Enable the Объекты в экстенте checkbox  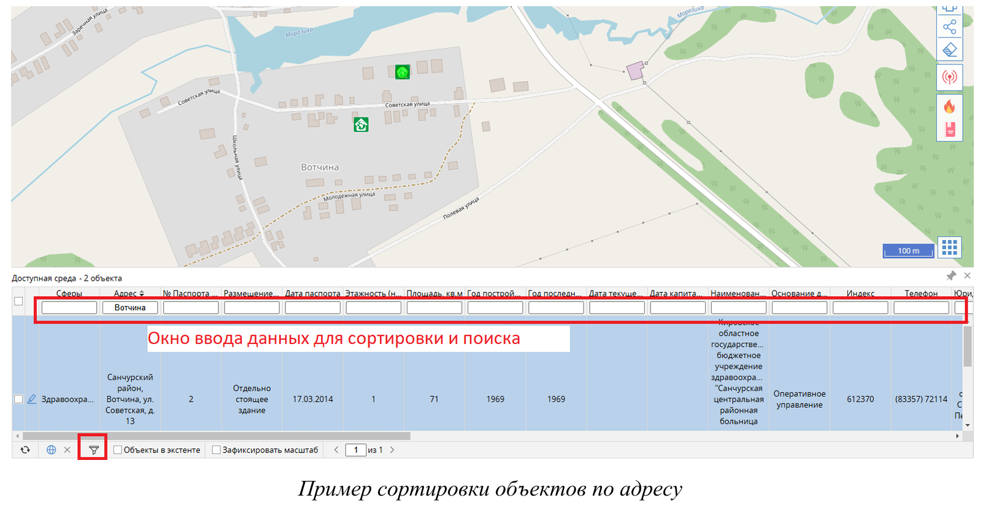click(x=118, y=450)
